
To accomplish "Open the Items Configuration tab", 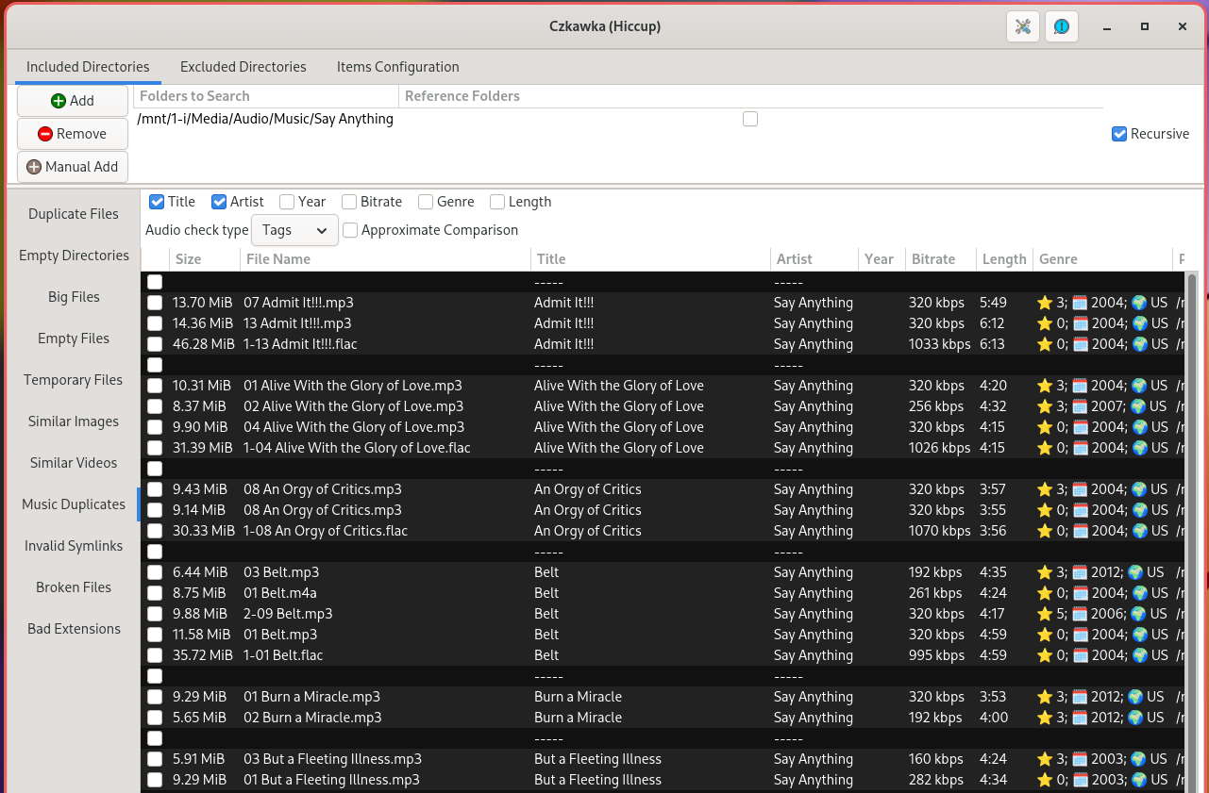I will 398,67.
